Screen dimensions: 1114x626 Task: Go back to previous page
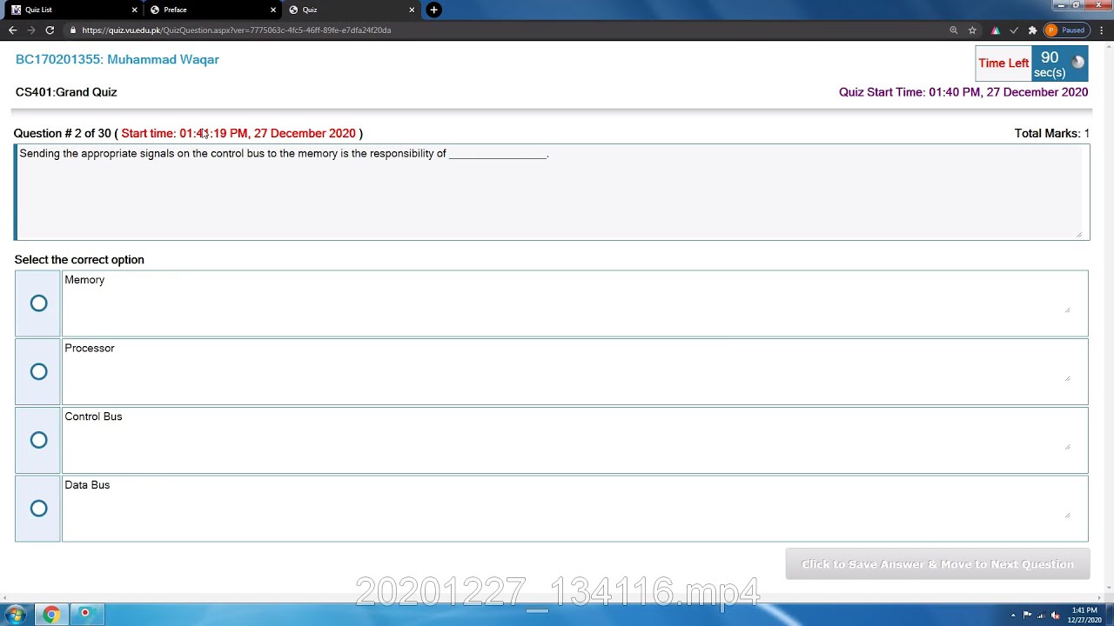(x=12, y=30)
